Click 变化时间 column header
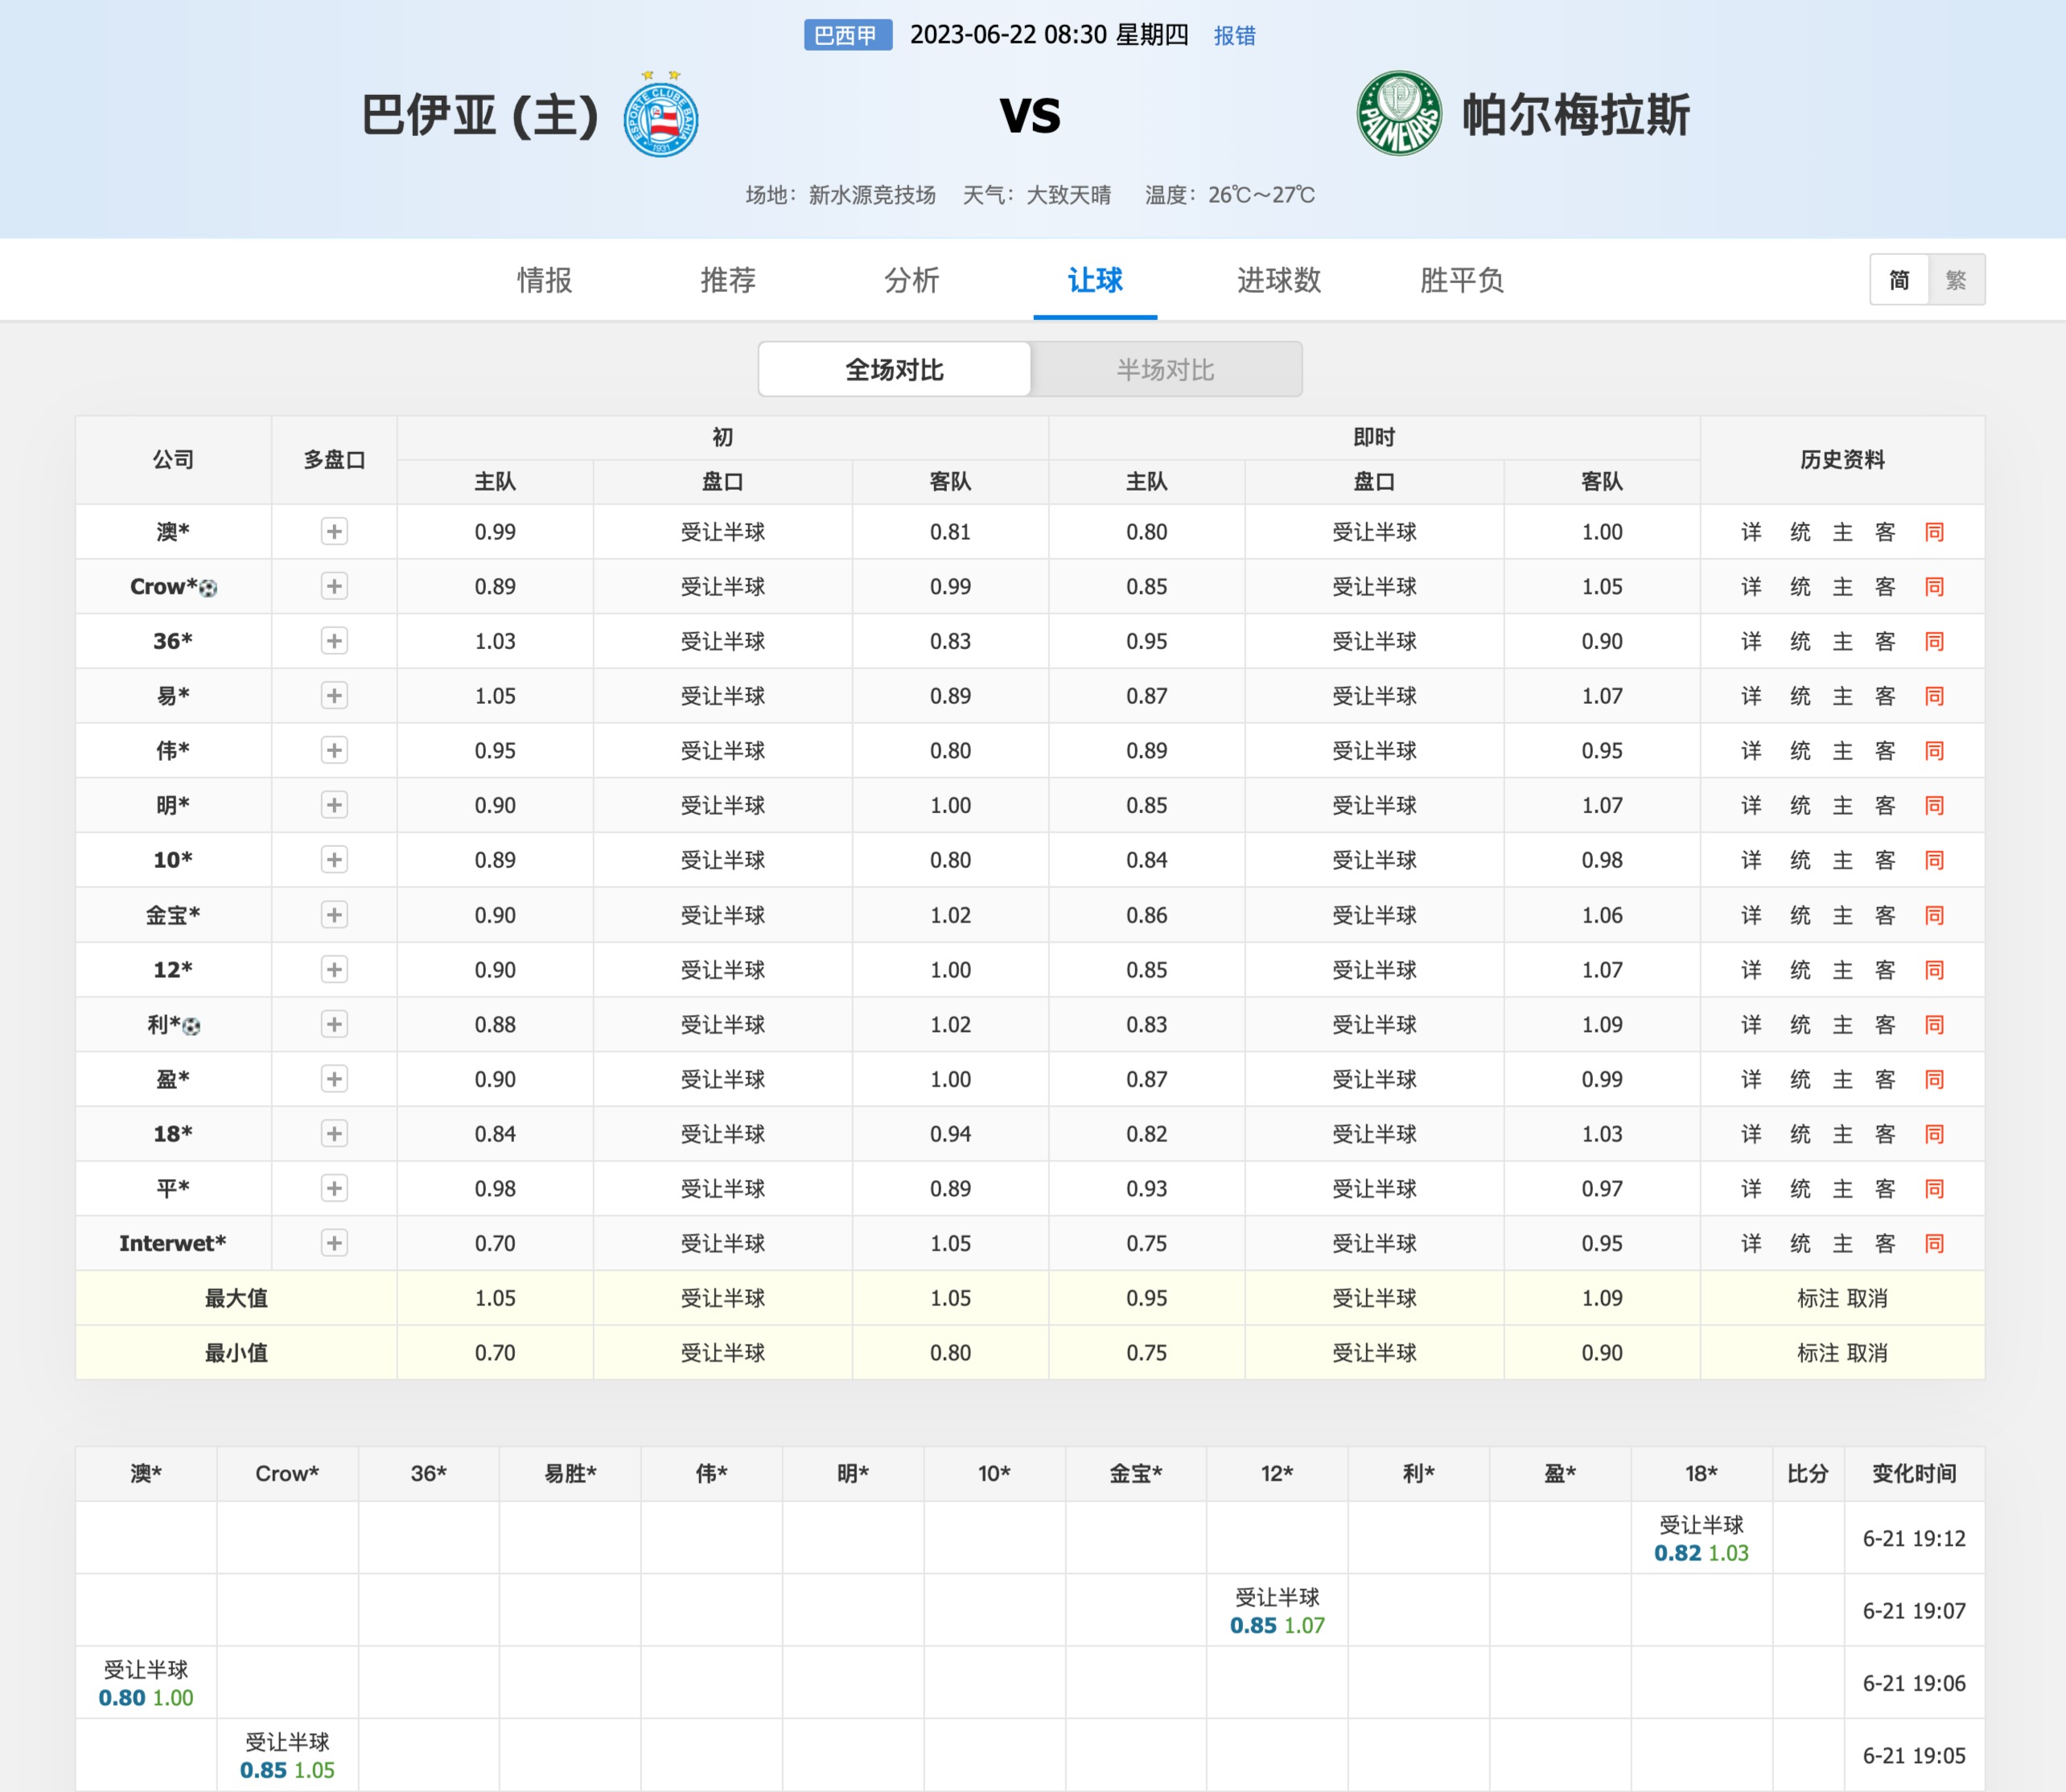The image size is (2066, 1792). point(1914,1473)
